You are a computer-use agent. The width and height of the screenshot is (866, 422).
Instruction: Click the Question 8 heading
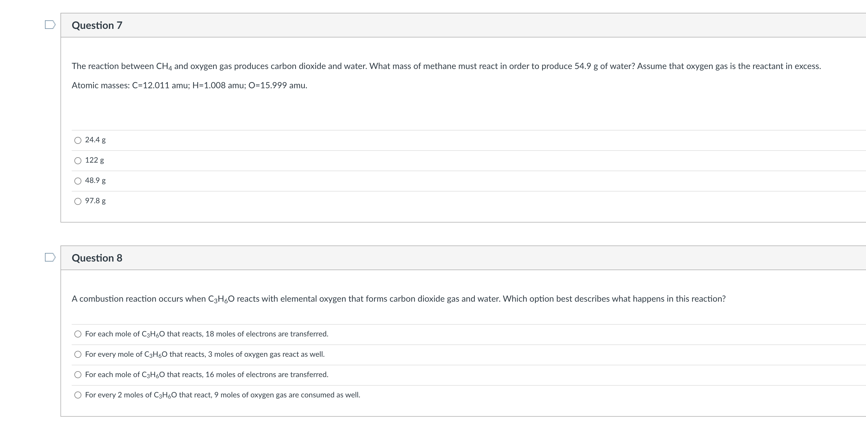(97, 258)
